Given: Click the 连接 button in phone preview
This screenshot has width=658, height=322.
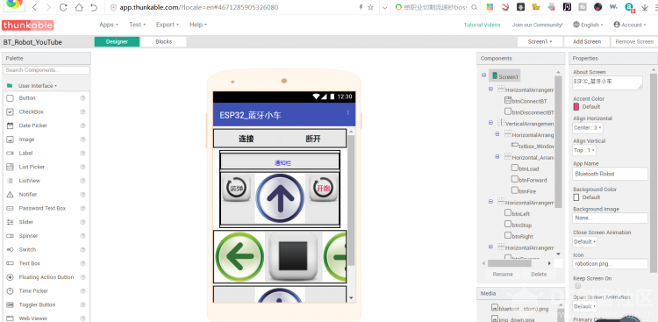Looking at the screenshot, I should (247, 139).
